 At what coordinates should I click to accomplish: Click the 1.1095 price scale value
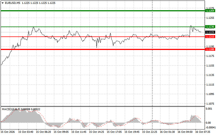[x=210, y=94]
